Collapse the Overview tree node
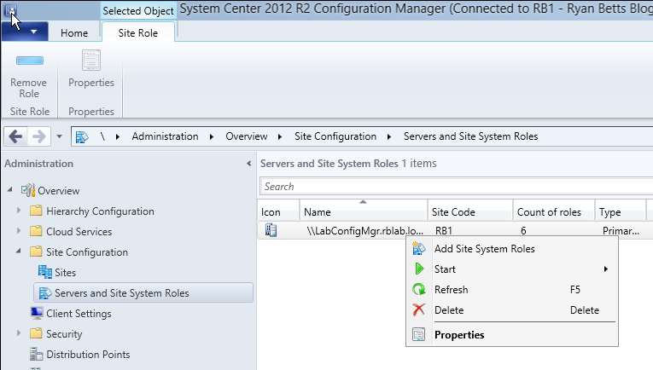 [10, 189]
